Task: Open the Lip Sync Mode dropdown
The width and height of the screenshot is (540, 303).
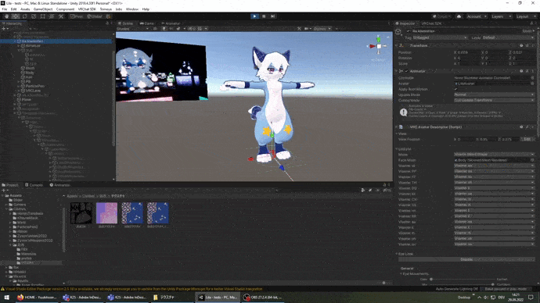Action: [x=494, y=155]
